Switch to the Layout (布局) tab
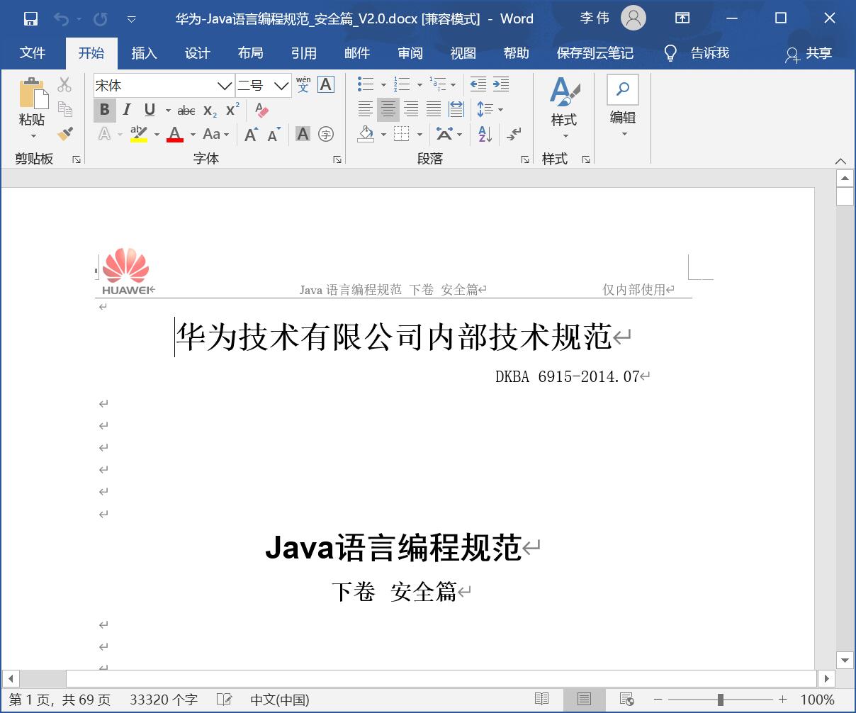Image resolution: width=856 pixels, height=713 pixels. click(x=250, y=53)
